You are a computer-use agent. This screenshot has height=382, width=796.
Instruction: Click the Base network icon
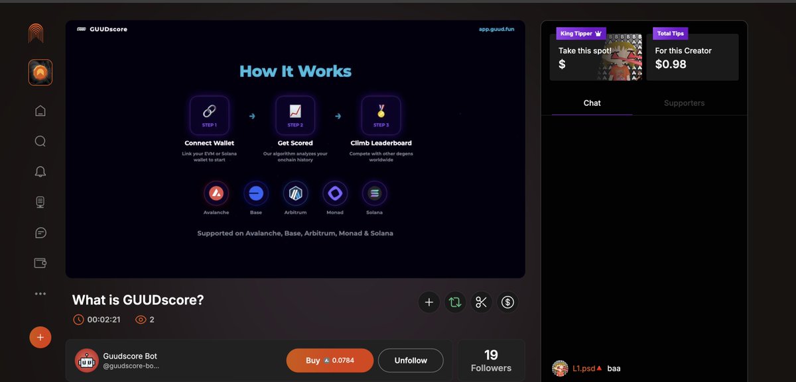256,193
